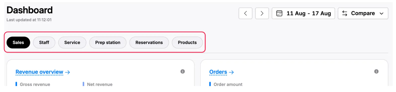The image size is (396, 92).
Task: Click the swap arrows icon beside Compare
Action: (345, 13)
